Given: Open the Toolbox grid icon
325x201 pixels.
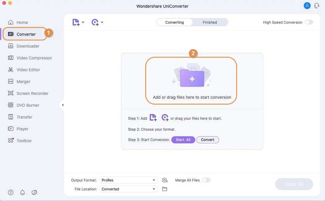Looking at the screenshot, I should click(x=11, y=140).
